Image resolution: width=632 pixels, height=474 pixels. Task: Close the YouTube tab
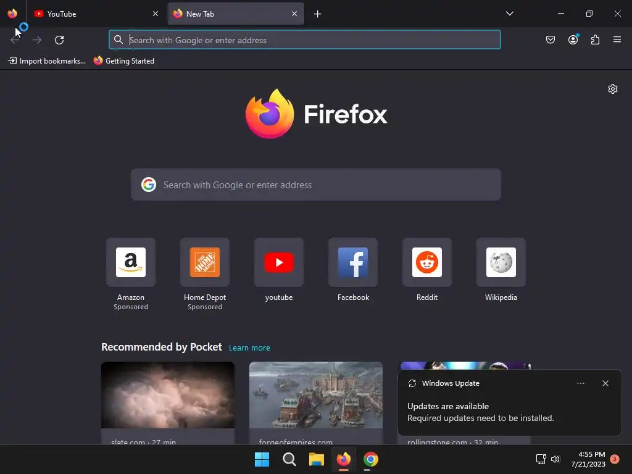click(155, 14)
